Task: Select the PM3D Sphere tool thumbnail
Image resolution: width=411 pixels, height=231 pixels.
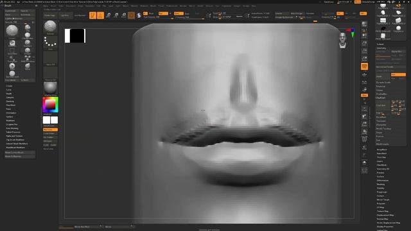Action: [383, 29]
